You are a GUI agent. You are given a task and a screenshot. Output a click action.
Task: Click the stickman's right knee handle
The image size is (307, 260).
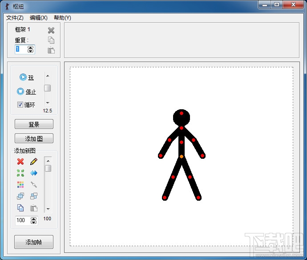pyautogui.click(x=190, y=177)
